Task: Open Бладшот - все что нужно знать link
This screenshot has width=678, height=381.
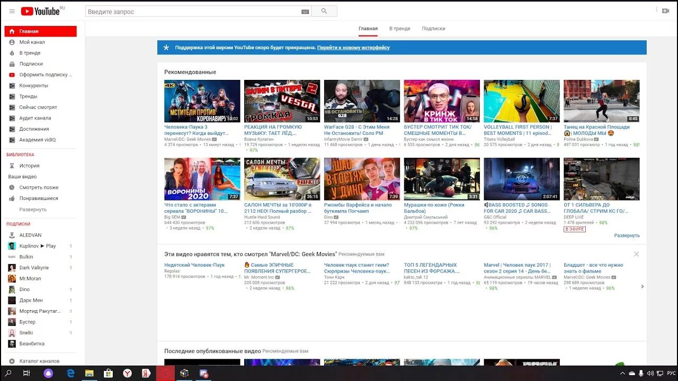Action: tap(593, 268)
